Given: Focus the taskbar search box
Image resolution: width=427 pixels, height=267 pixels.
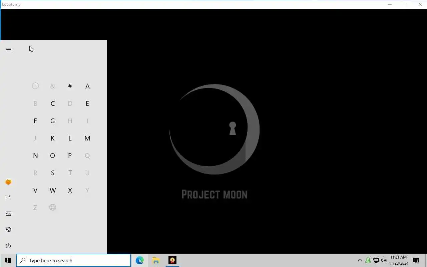Looking at the screenshot, I should point(73,260).
